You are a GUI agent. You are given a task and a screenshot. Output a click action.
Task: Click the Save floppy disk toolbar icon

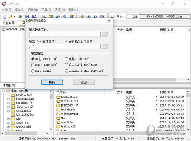tap(27, 16)
